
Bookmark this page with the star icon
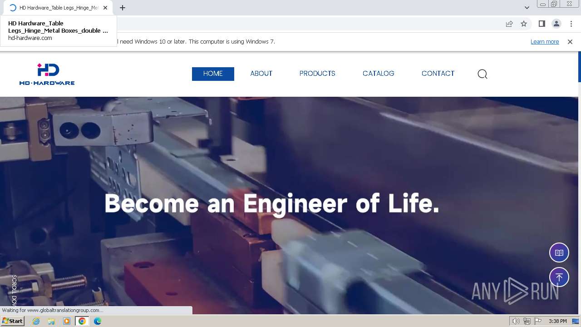point(524,24)
